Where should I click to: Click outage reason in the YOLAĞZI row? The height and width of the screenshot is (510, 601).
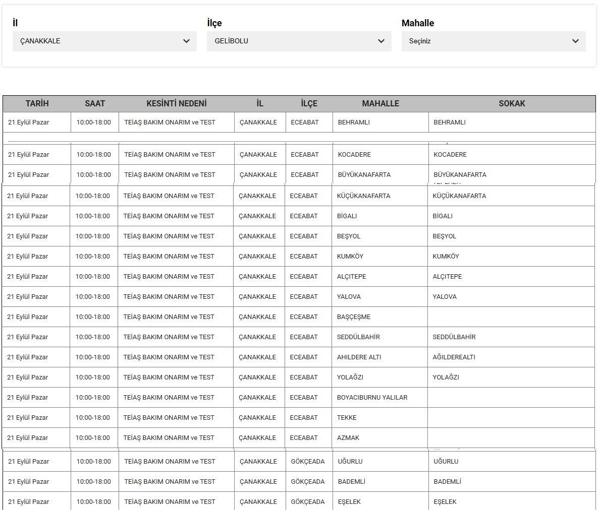[169, 377]
